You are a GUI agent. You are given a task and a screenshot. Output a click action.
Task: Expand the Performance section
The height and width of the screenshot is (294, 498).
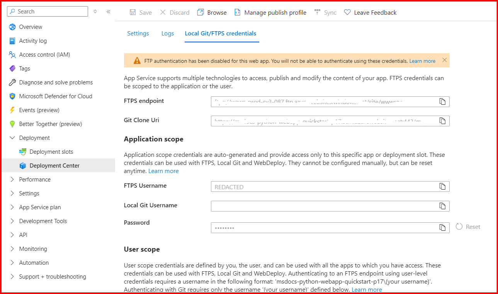(12, 180)
